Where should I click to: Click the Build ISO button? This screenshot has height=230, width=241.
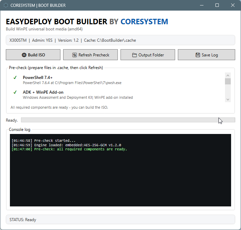[x=33, y=55]
